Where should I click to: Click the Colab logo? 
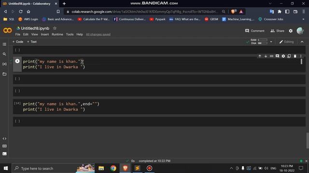click(8, 30)
